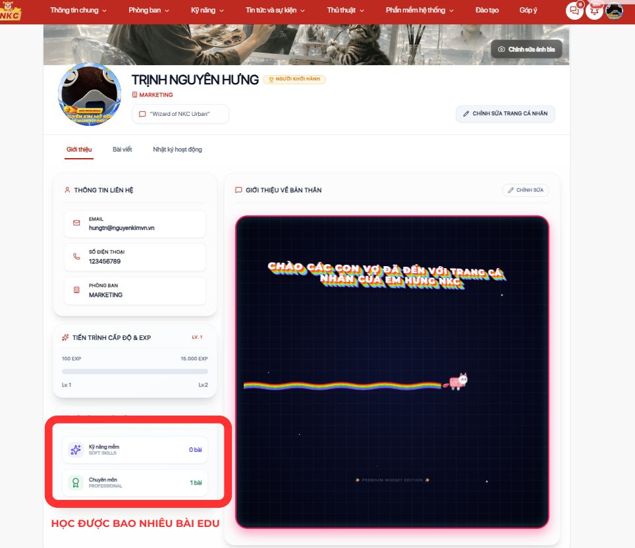The width and height of the screenshot is (635, 548).
Task: Click the MARKETING value in Phòng ban card
Action: click(x=105, y=295)
